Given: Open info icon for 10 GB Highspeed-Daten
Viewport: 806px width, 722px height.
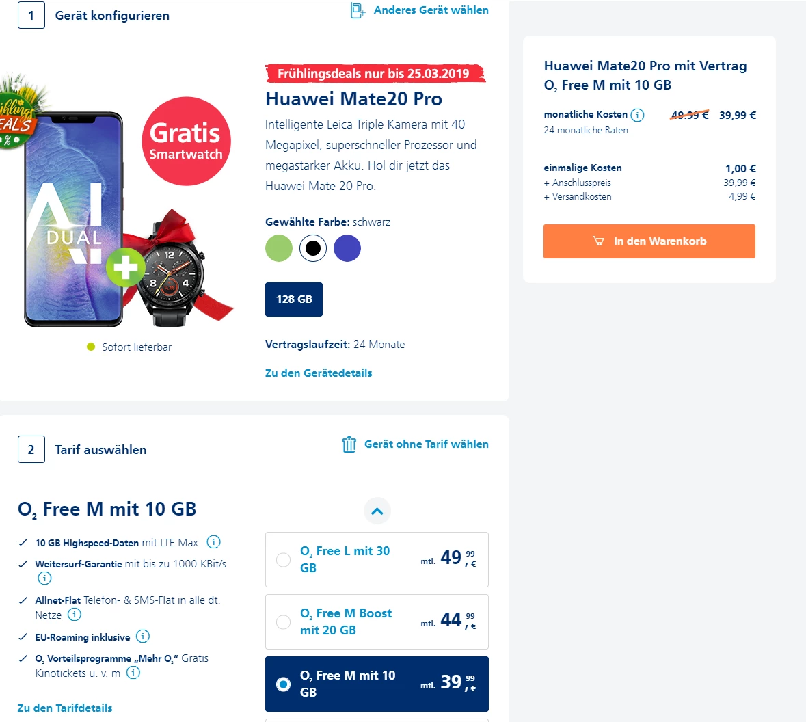Looking at the screenshot, I should [213, 542].
